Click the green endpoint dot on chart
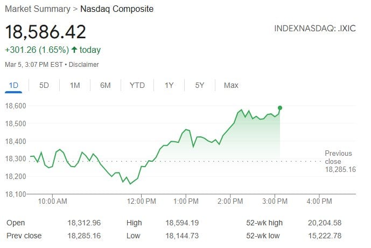 point(280,108)
